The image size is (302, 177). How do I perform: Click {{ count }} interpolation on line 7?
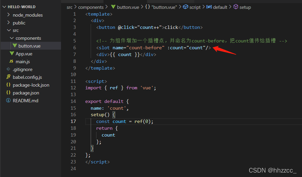[x=125, y=54]
